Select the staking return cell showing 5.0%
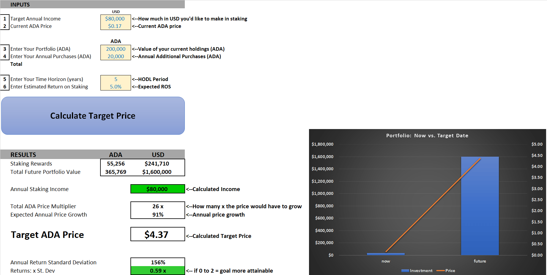 coord(116,87)
